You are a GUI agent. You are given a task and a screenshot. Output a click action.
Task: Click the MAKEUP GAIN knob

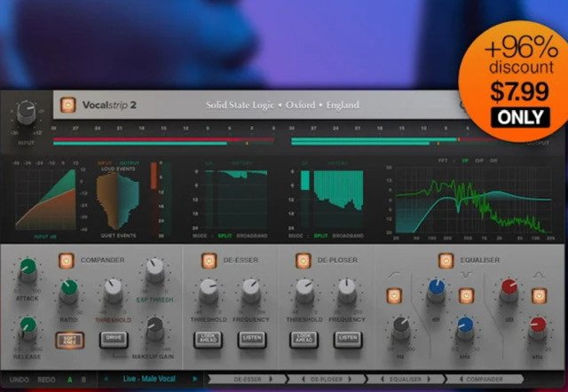pos(155,328)
